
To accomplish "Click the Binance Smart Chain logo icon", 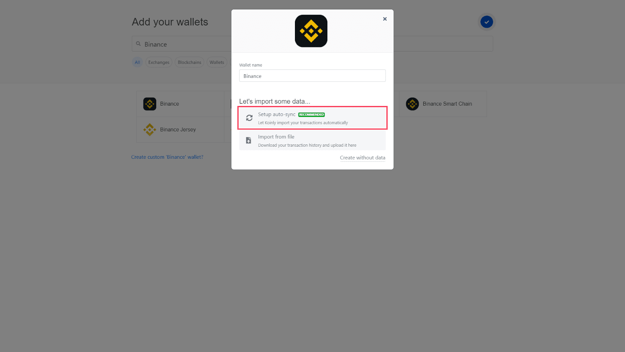I will 412,104.
